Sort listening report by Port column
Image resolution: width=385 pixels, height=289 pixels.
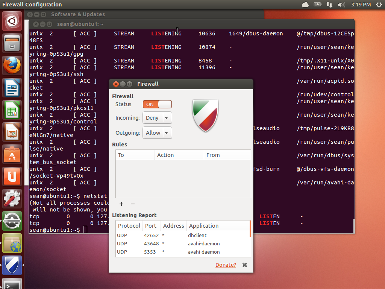pos(152,226)
